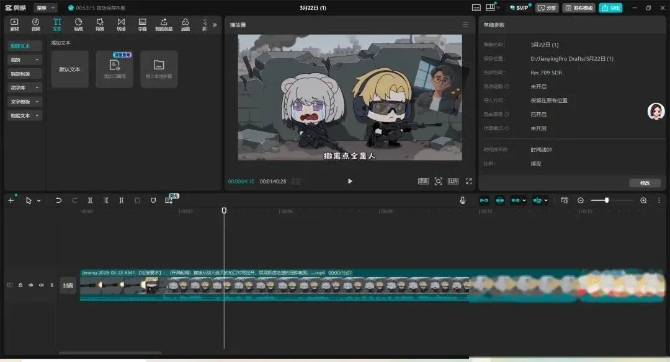
Task: Expand the 文字模板 category
Action: [x=25, y=102]
